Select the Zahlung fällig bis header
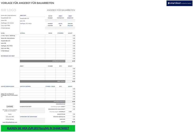Screen dimensions: 193x132 pyautogui.click(x=70, y=25)
